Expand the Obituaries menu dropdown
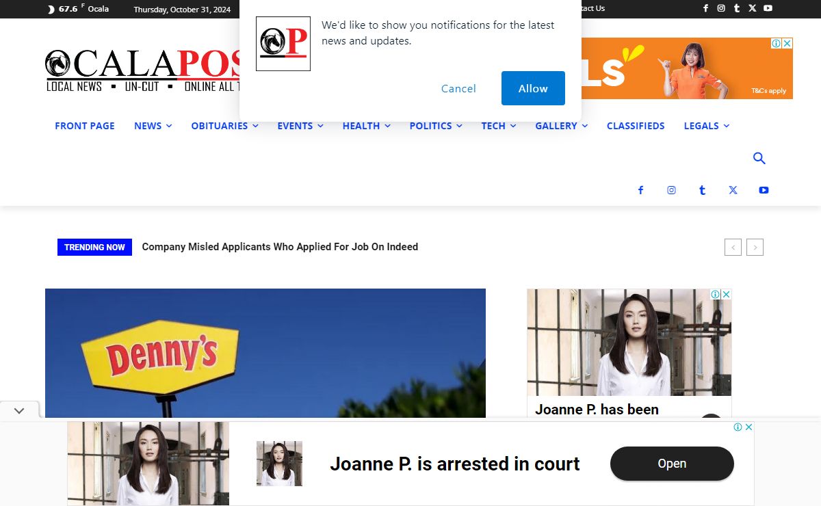The width and height of the screenshot is (821, 506). pyautogui.click(x=224, y=126)
